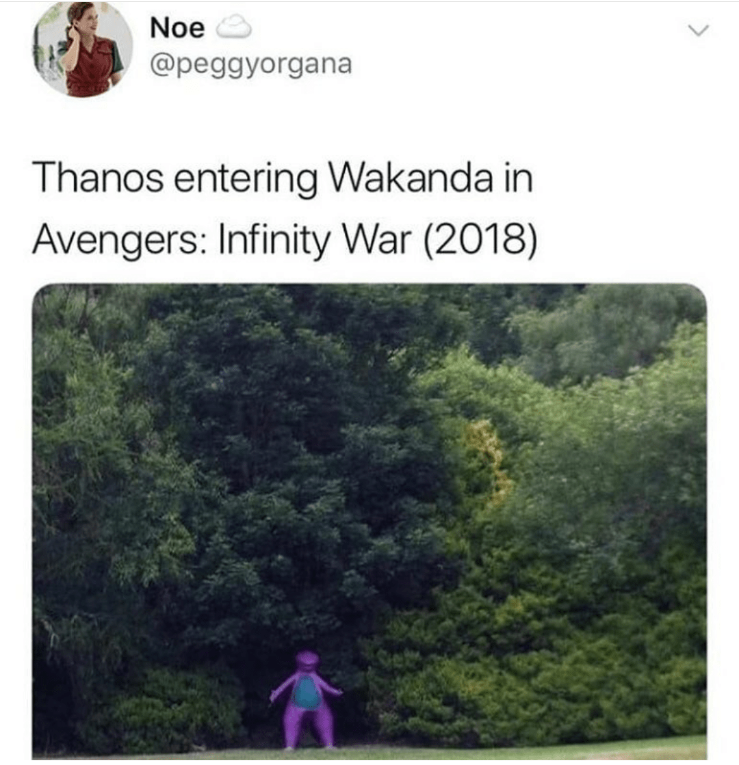The height and width of the screenshot is (765, 739).
Task: Click the blue belly of purple figure
Action: (307, 692)
